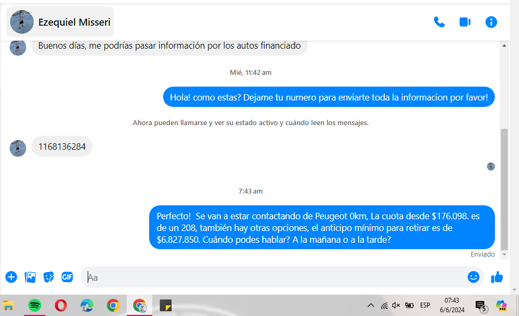Open Spotify from the taskbar

click(x=35, y=305)
